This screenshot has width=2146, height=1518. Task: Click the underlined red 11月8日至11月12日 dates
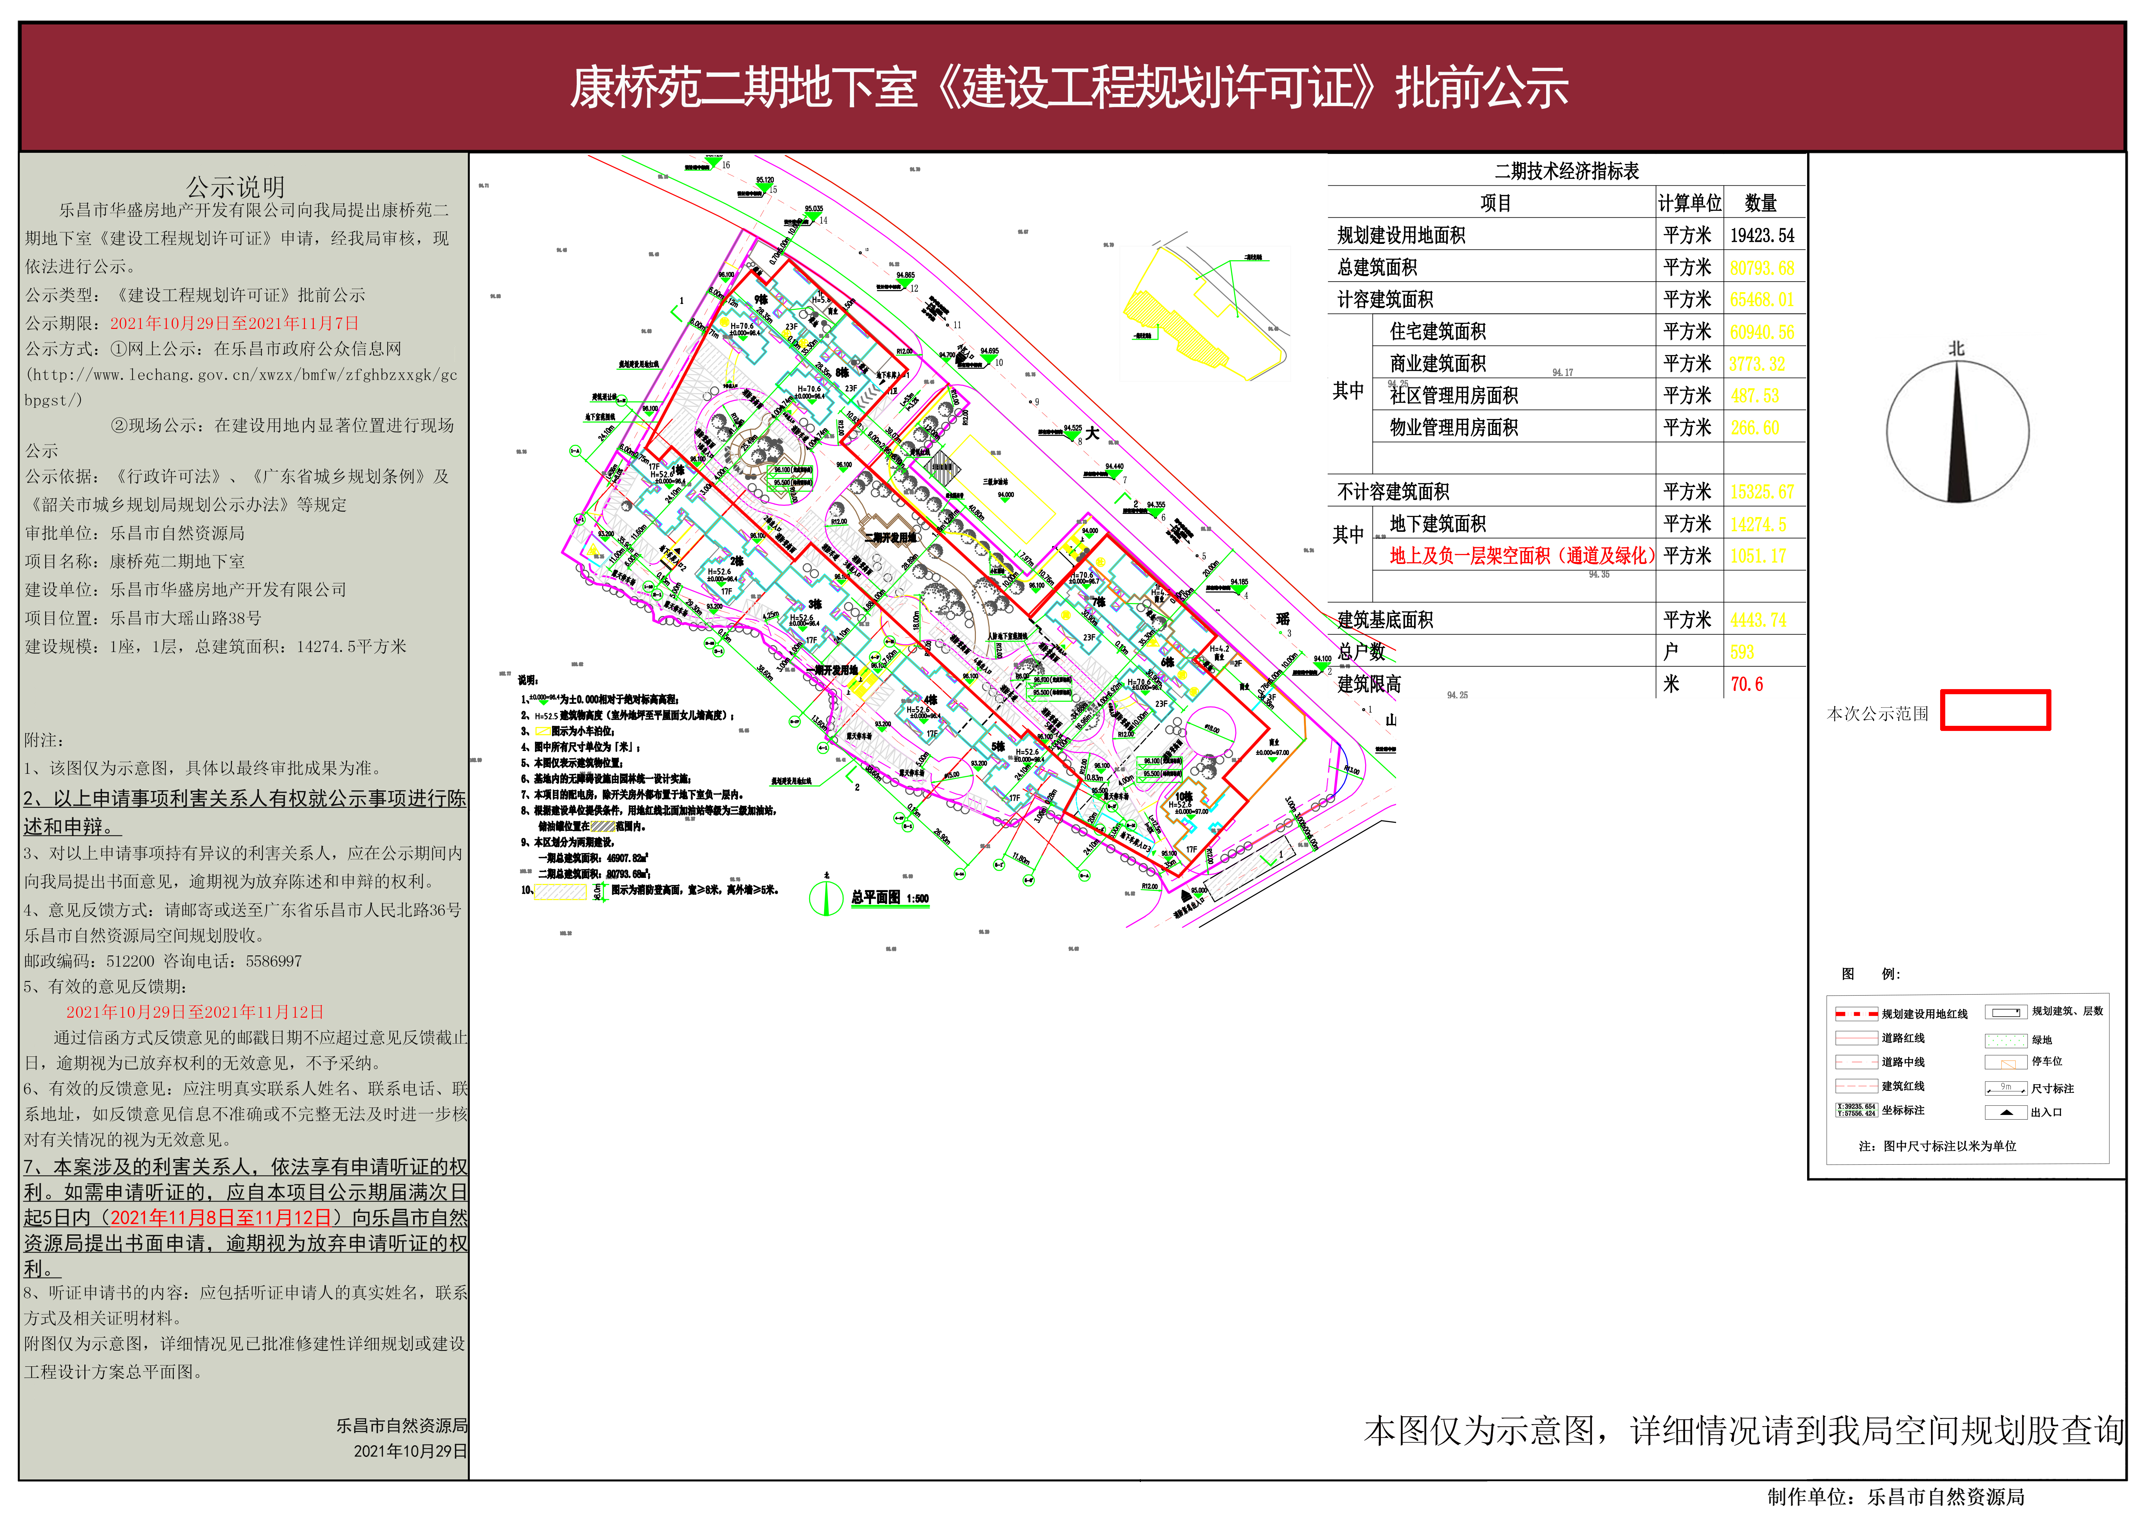221,1218
